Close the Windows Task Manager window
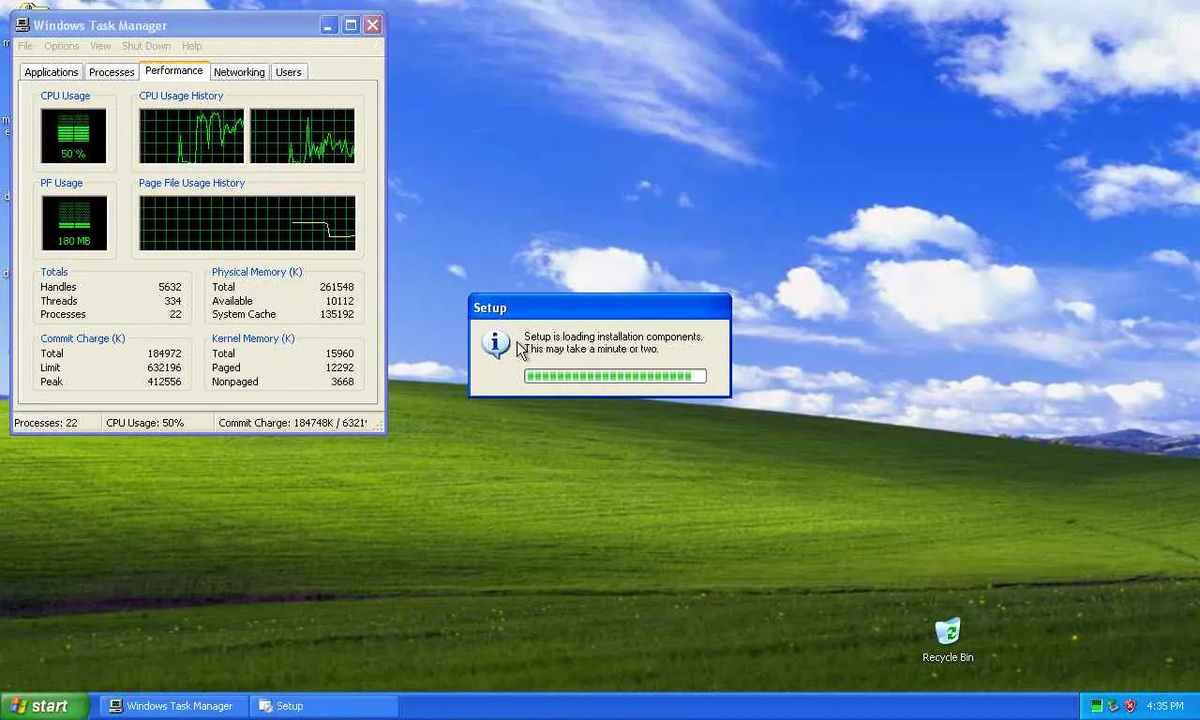 tap(372, 25)
